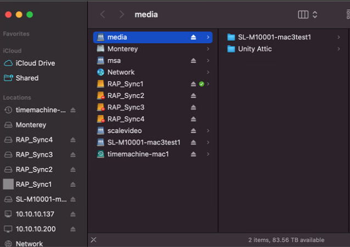Switch view using the column view button

303,15
